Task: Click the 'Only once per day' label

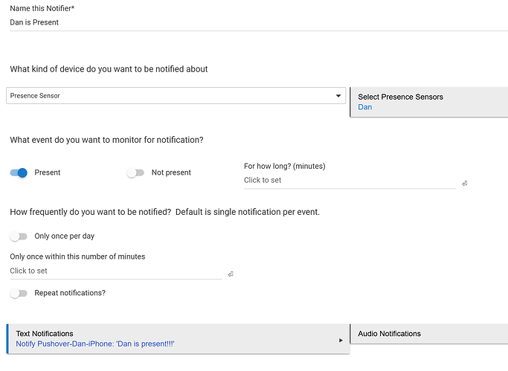Action: [65, 236]
